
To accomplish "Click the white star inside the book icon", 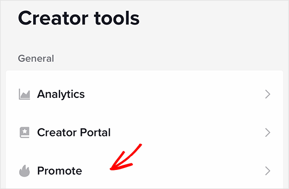I will click(25, 131).
